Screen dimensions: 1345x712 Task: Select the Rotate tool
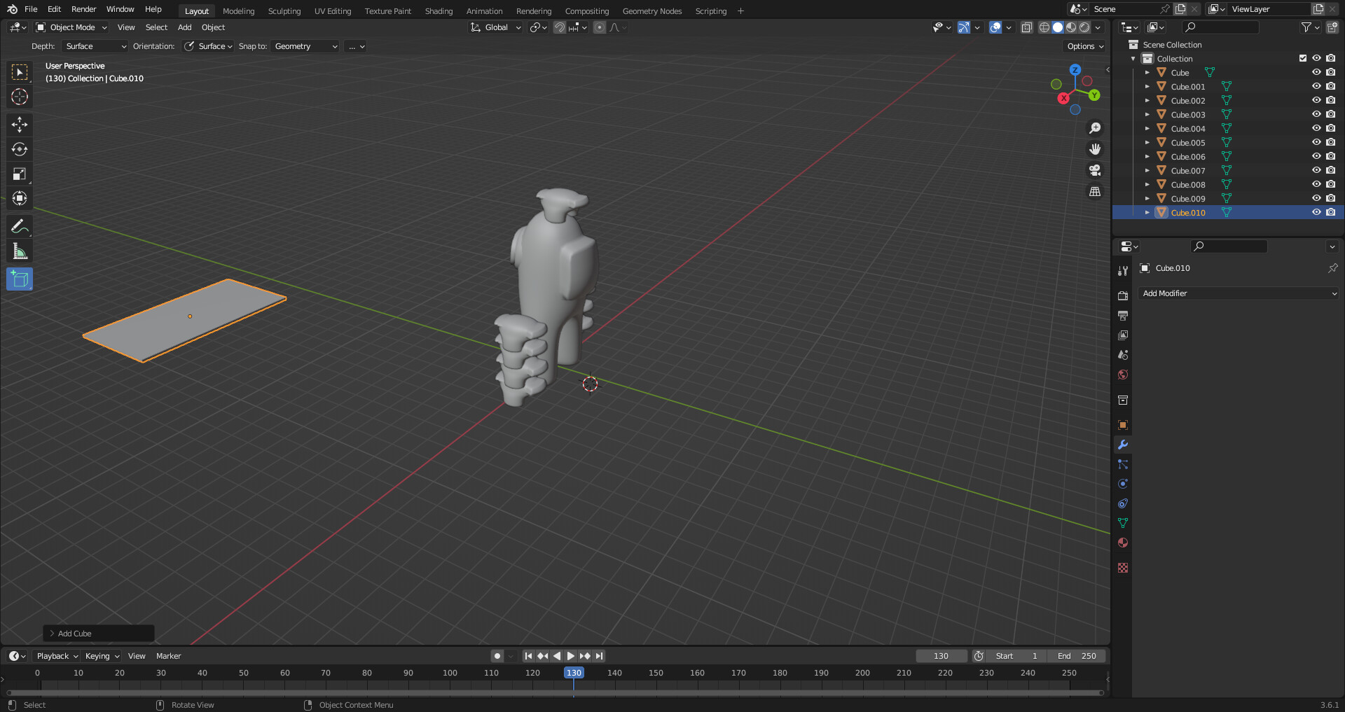pyautogui.click(x=20, y=149)
